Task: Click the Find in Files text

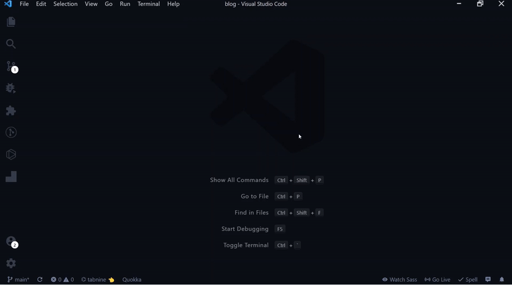Action: [x=252, y=213]
